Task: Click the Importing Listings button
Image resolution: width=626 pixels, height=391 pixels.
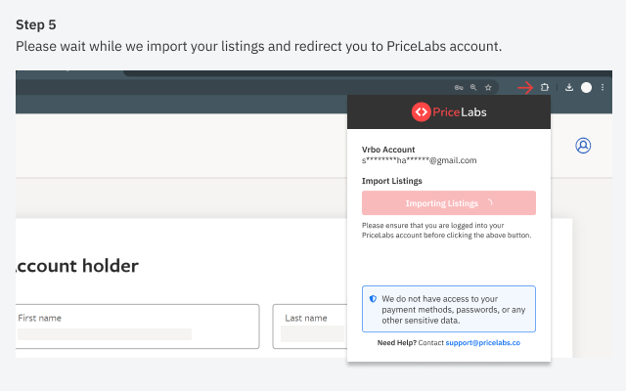Action: [x=449, y=203]
